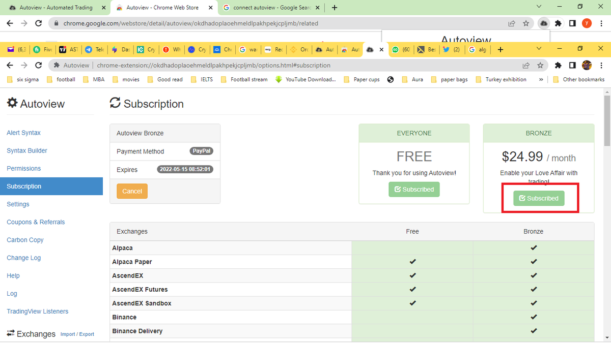Go to the Permissions page
Viewport: 611px width, 343px height.
pos(23,168)
